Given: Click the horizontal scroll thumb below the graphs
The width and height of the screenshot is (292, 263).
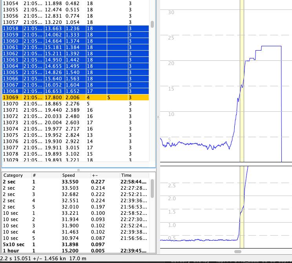Looking at the screenshot, I should (237, 251).
